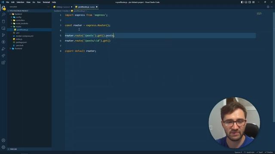Open yarn.lock in the explorer
This screenshot has width=275, height=154.
coord(20,45)
